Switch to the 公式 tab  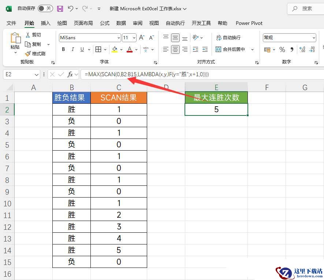click(105, 23)
